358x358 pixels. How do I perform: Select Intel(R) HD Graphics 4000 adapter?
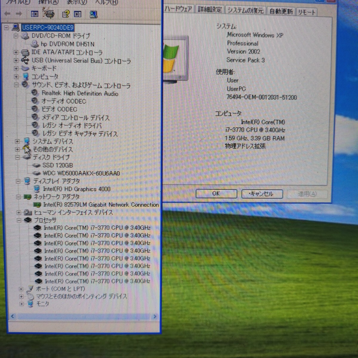point(76,189)
